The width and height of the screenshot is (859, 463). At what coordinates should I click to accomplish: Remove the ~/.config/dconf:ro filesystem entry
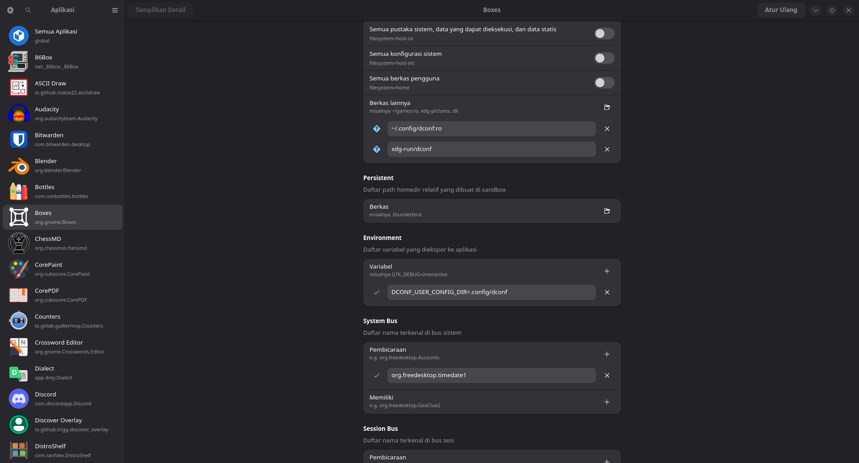(607, 129)
